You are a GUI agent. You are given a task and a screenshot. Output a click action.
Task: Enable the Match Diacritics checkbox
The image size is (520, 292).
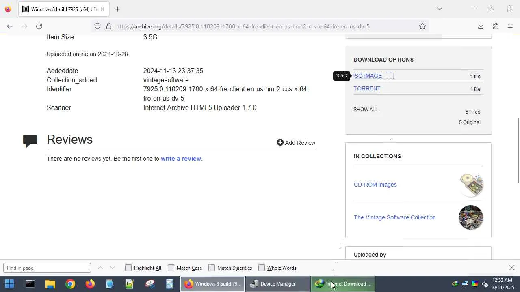[x=212, y=268]
